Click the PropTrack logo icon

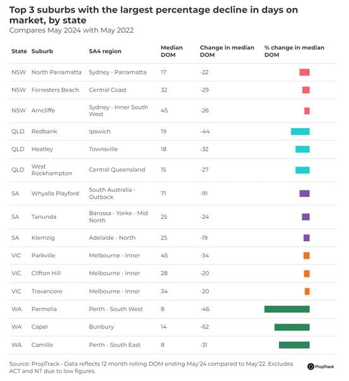tap(311, 366)
